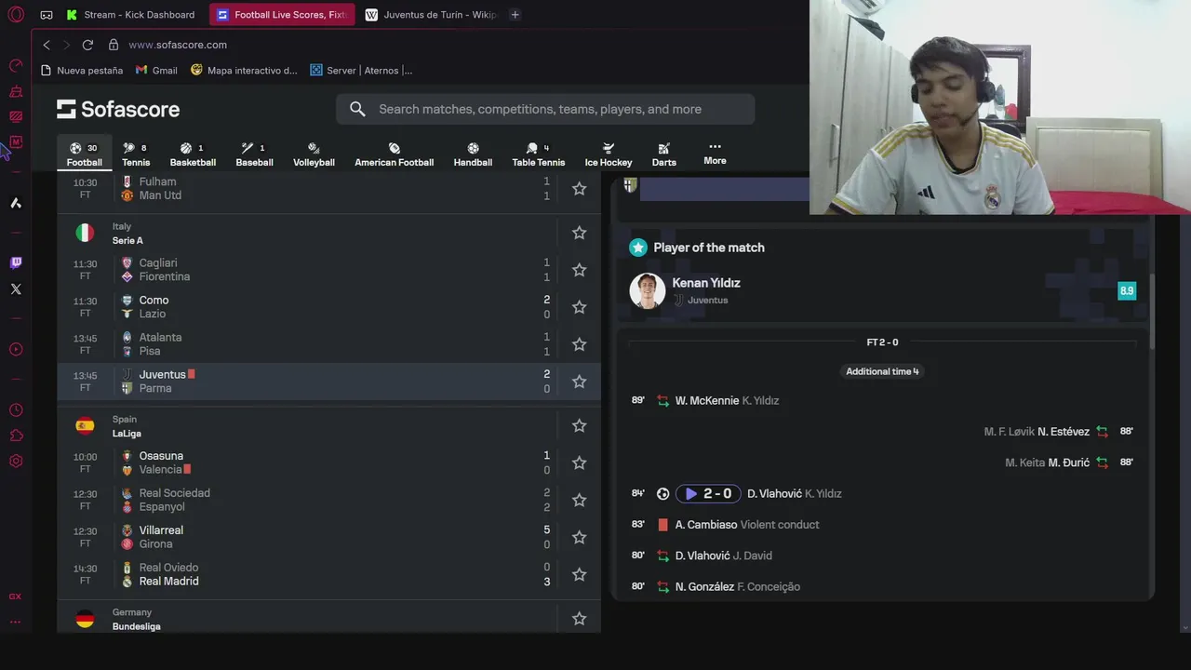Favorite the Osasuna vs Valencia match
This screenshot has width=1191, height=670.
click(579, 462)
